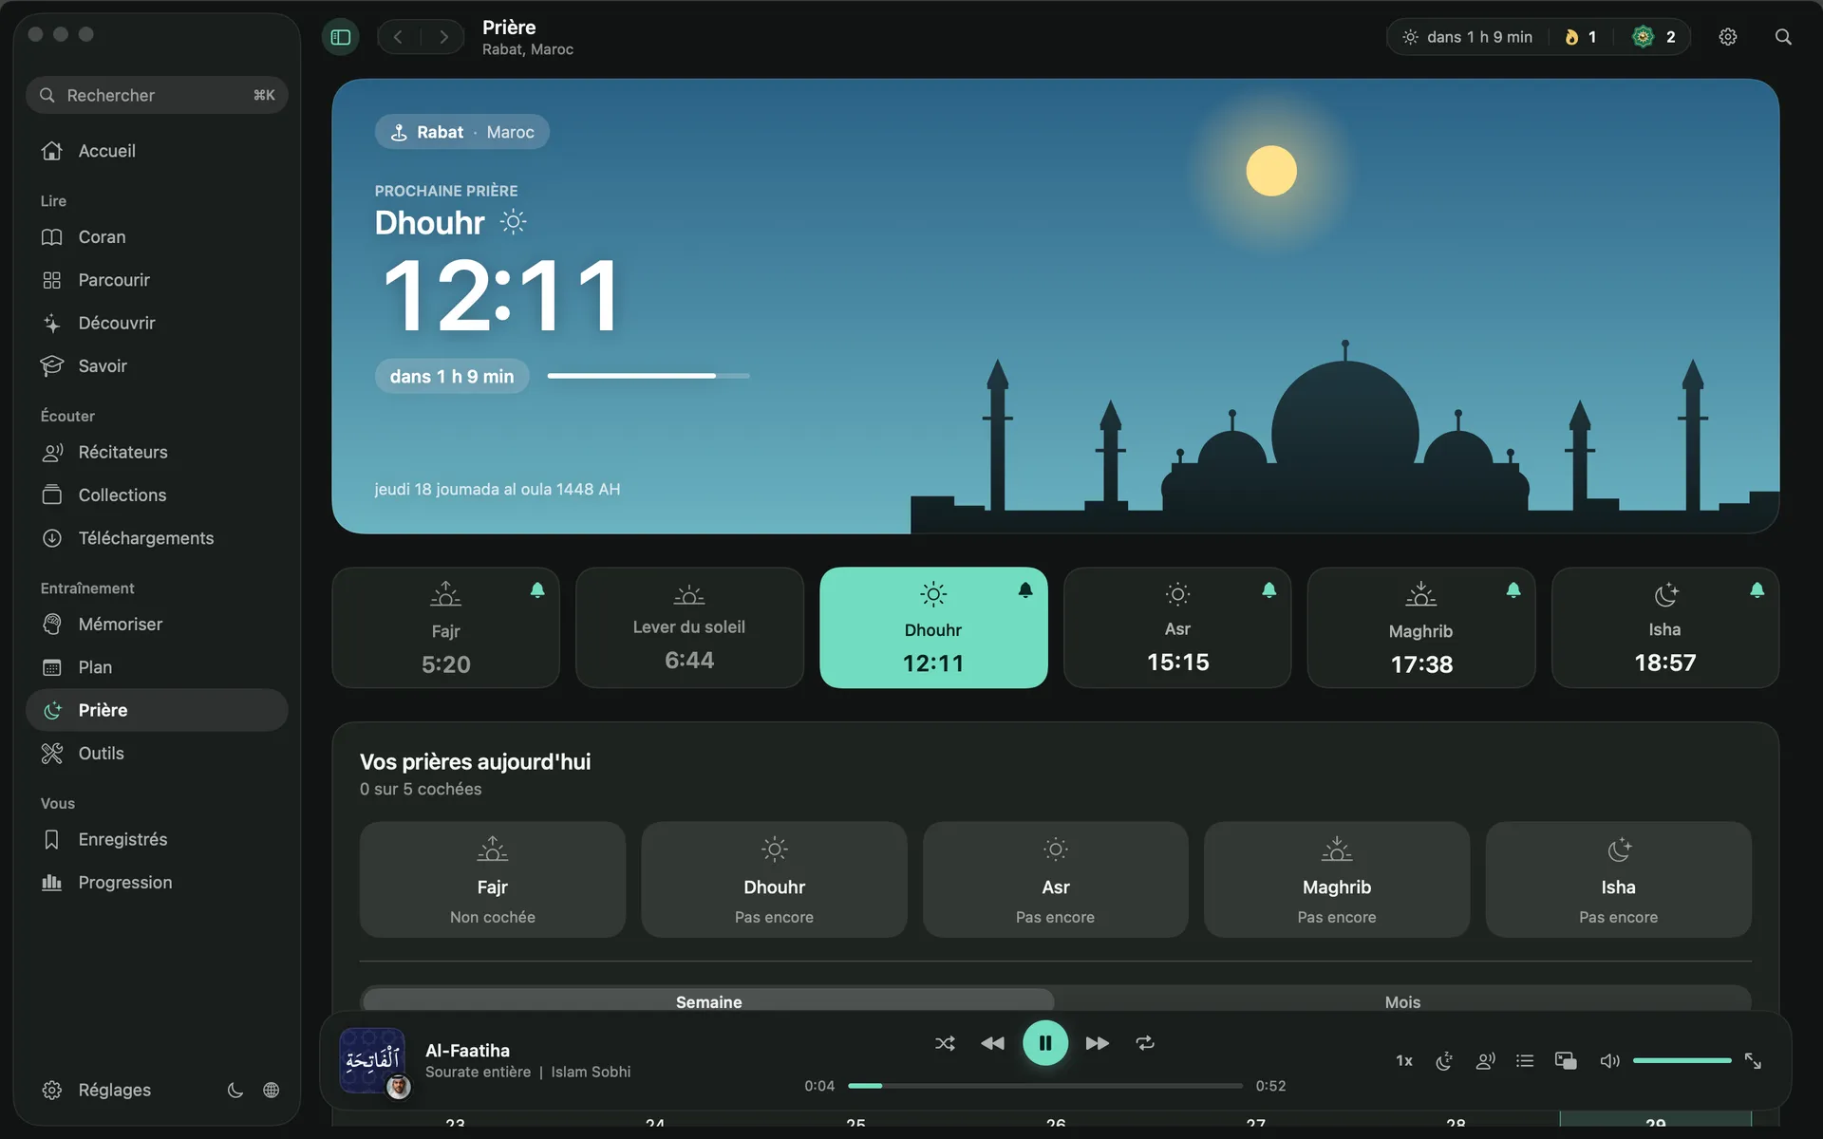Toggle the Asr notification bell
Image resolution: width=1823 pixels, height=1139 pixels.
pos(1269,590)
